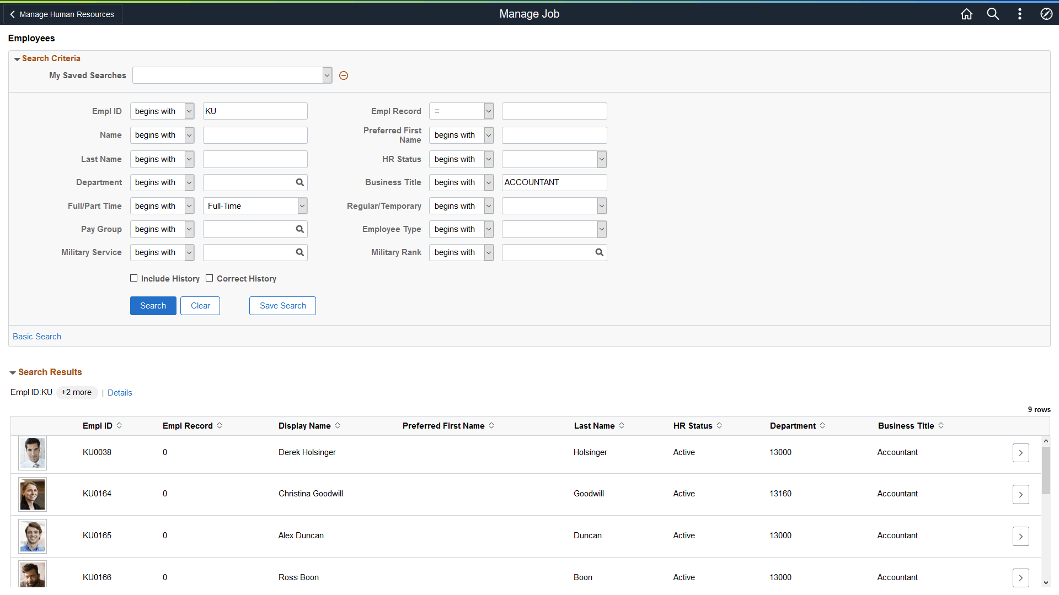Change the Empl ID operator dropdown
This screenshot has width=1059, height=595.
(189, 111)
